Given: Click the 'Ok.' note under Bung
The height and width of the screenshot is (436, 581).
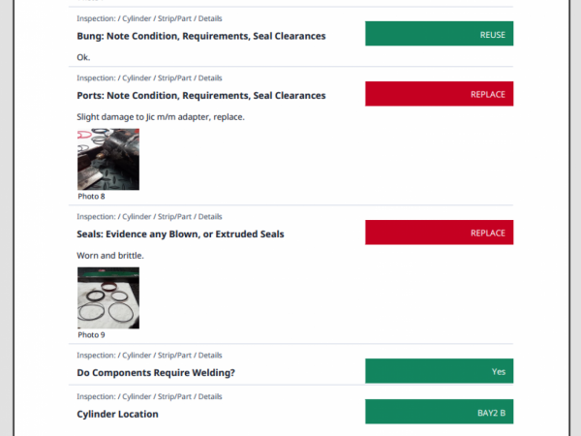Looking at the screenshot, I should pos(83,57).
